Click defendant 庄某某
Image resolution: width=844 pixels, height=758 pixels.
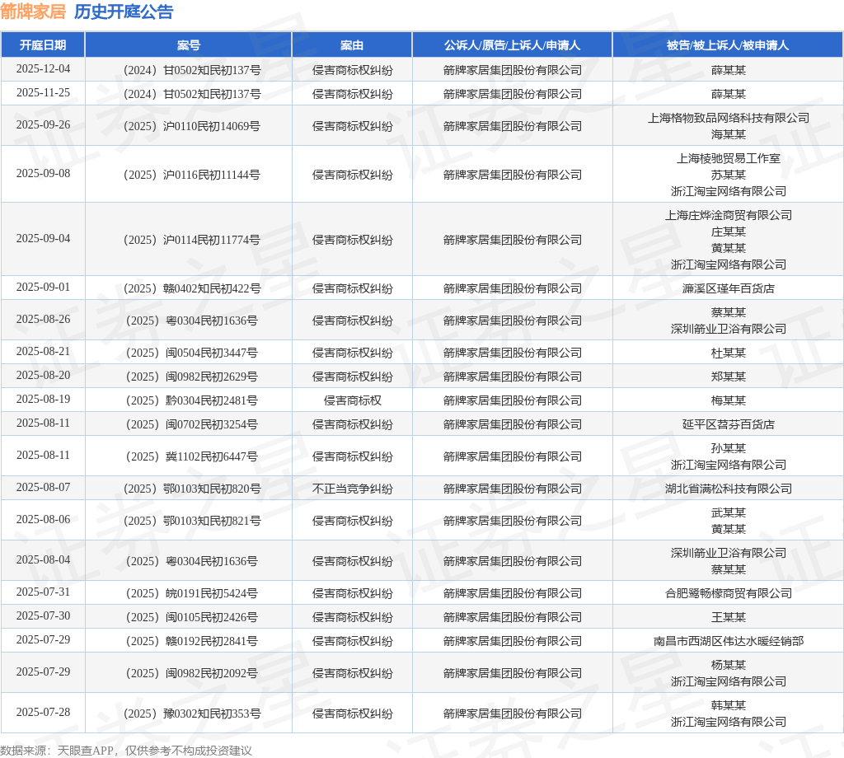tap(729, 232)
